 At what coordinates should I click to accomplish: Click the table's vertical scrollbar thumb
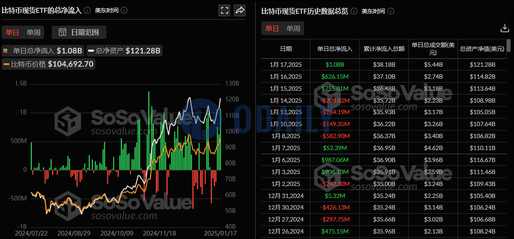[508, 45]
